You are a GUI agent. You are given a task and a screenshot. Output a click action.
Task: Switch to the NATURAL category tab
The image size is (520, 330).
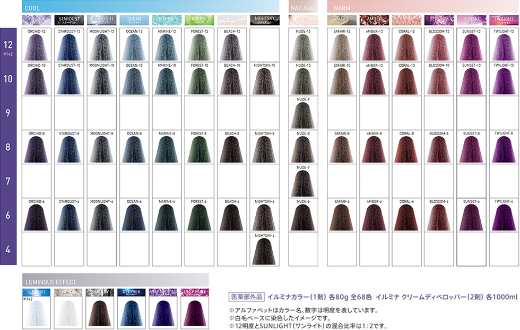[x=303, y=7]
